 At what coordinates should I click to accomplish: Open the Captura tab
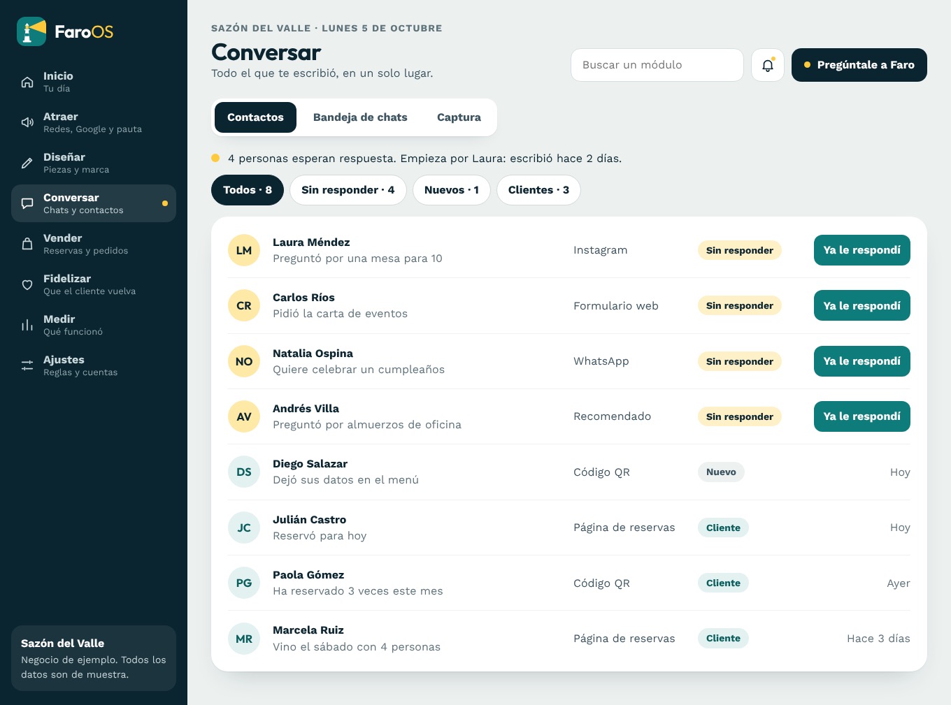pos(459,117)
